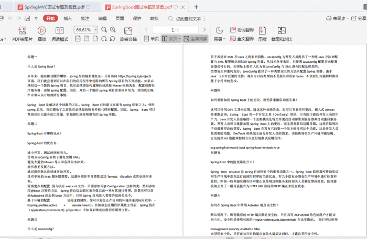Click the 背景 moon icon
This screenshot has height=239, width=367.
[219, 30]
